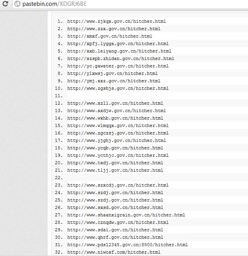Select line 23 szxcdj.gov.cn URL
This screenshot has height=256, width=248.
[x=118, y=185]
